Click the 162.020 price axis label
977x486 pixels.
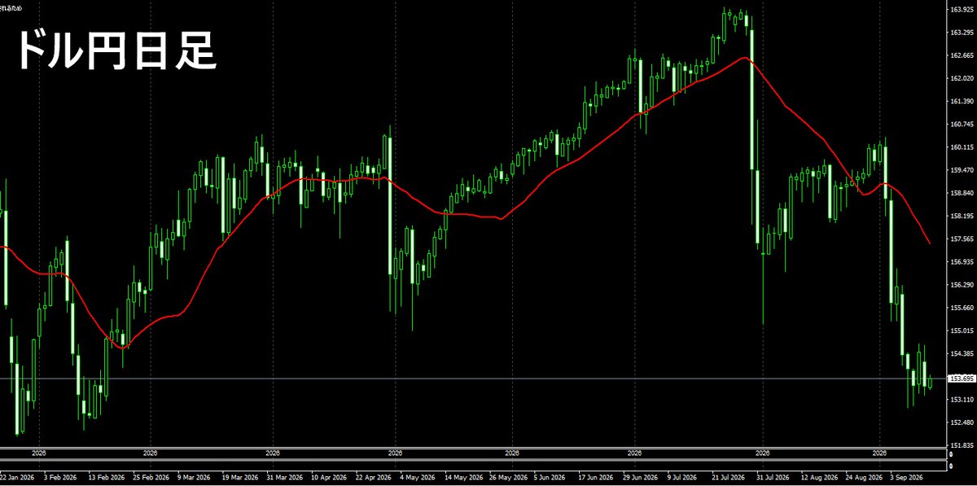click(962, 79)
